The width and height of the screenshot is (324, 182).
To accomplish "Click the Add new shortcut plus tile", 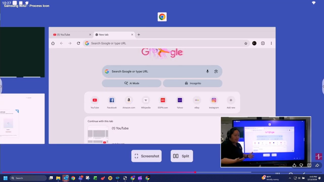I will (231, 103).
